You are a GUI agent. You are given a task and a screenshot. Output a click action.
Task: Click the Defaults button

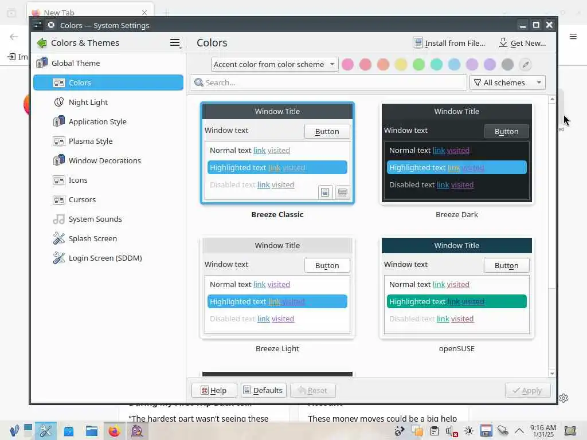264,390
